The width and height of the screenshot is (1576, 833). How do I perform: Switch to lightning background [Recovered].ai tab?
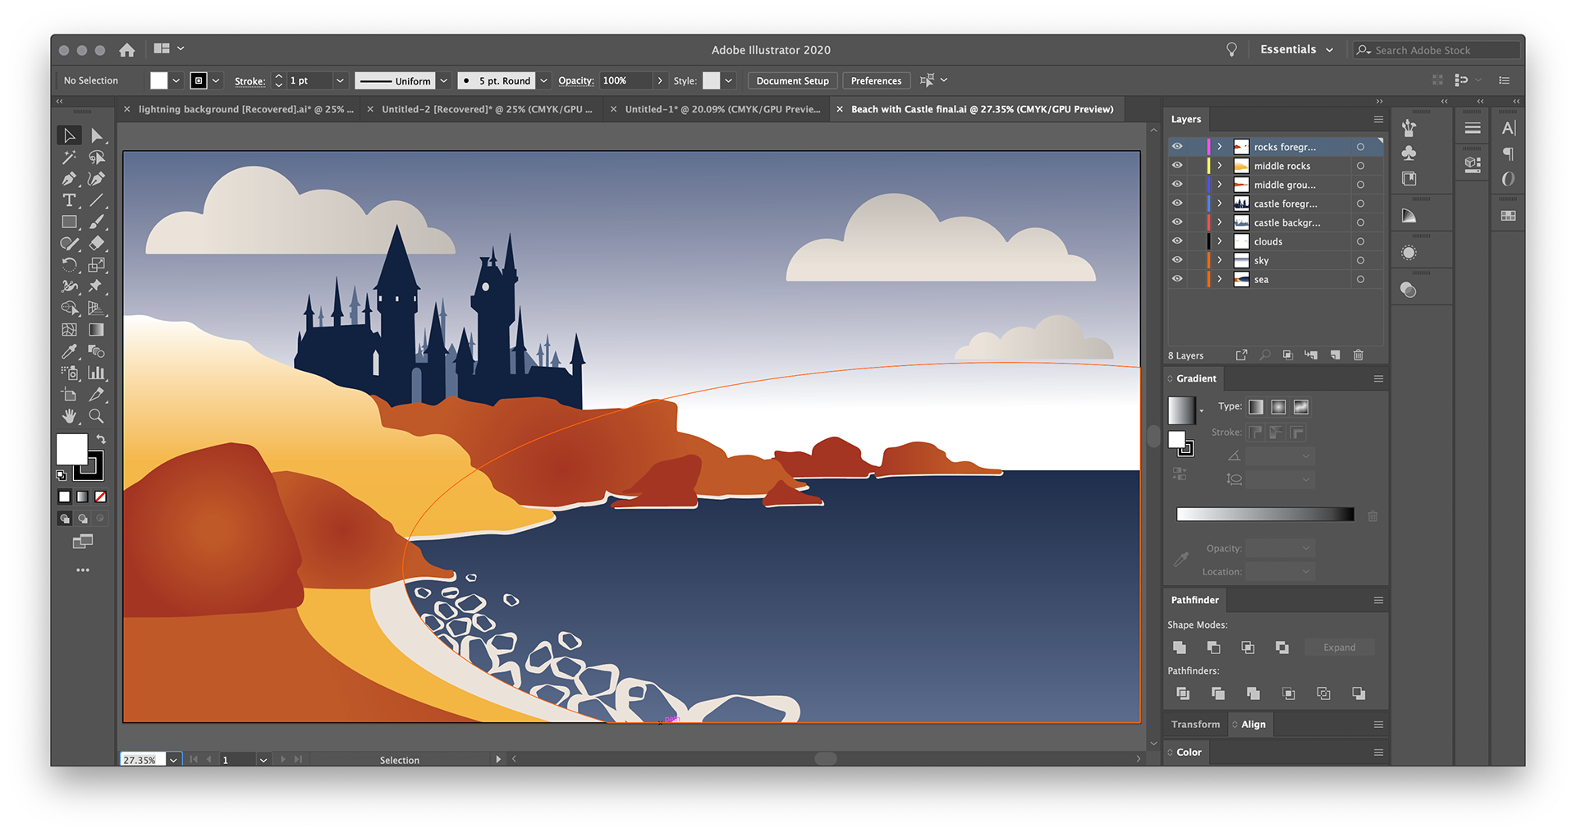[245, 109]
